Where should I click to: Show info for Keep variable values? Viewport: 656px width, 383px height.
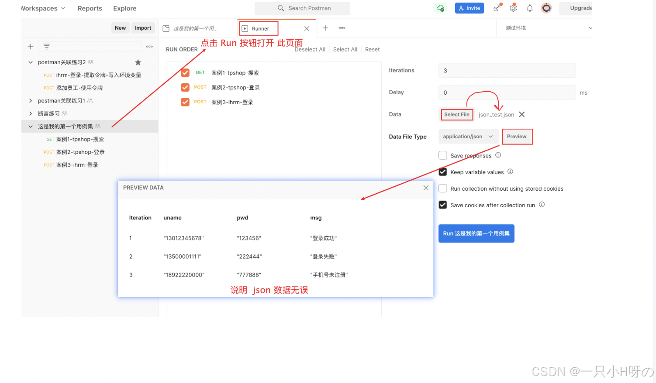tap(510, 171)
